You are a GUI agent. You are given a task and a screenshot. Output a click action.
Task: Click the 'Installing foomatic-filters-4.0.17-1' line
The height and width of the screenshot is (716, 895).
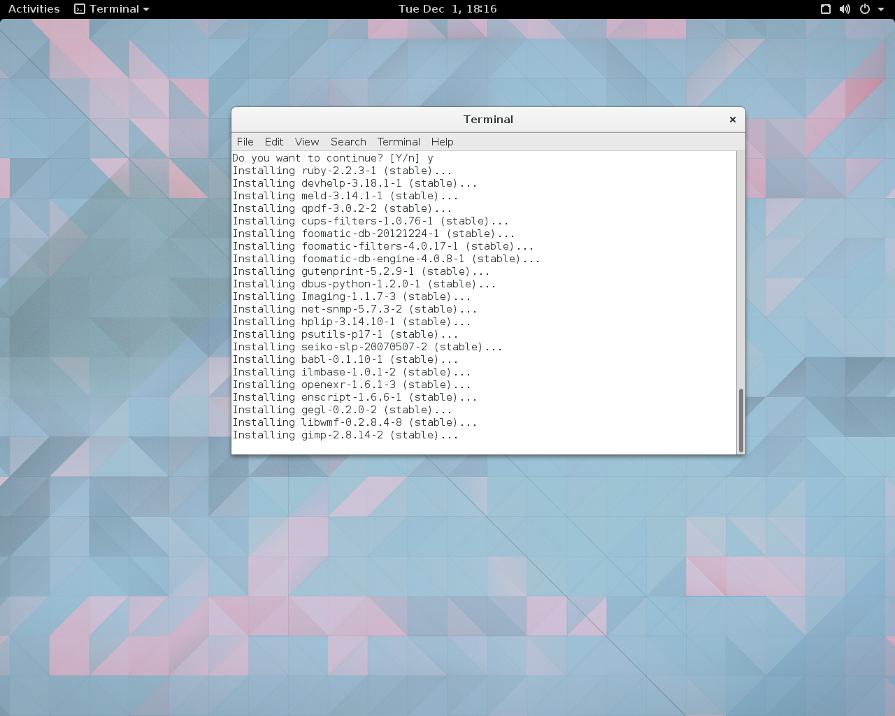(383, 246)
